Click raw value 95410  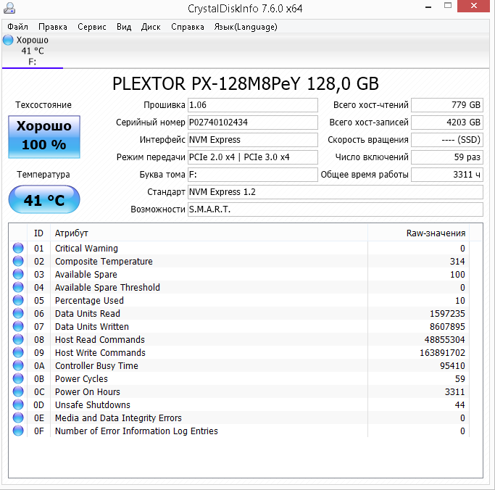pyautogui.click(x=452, y=365)
